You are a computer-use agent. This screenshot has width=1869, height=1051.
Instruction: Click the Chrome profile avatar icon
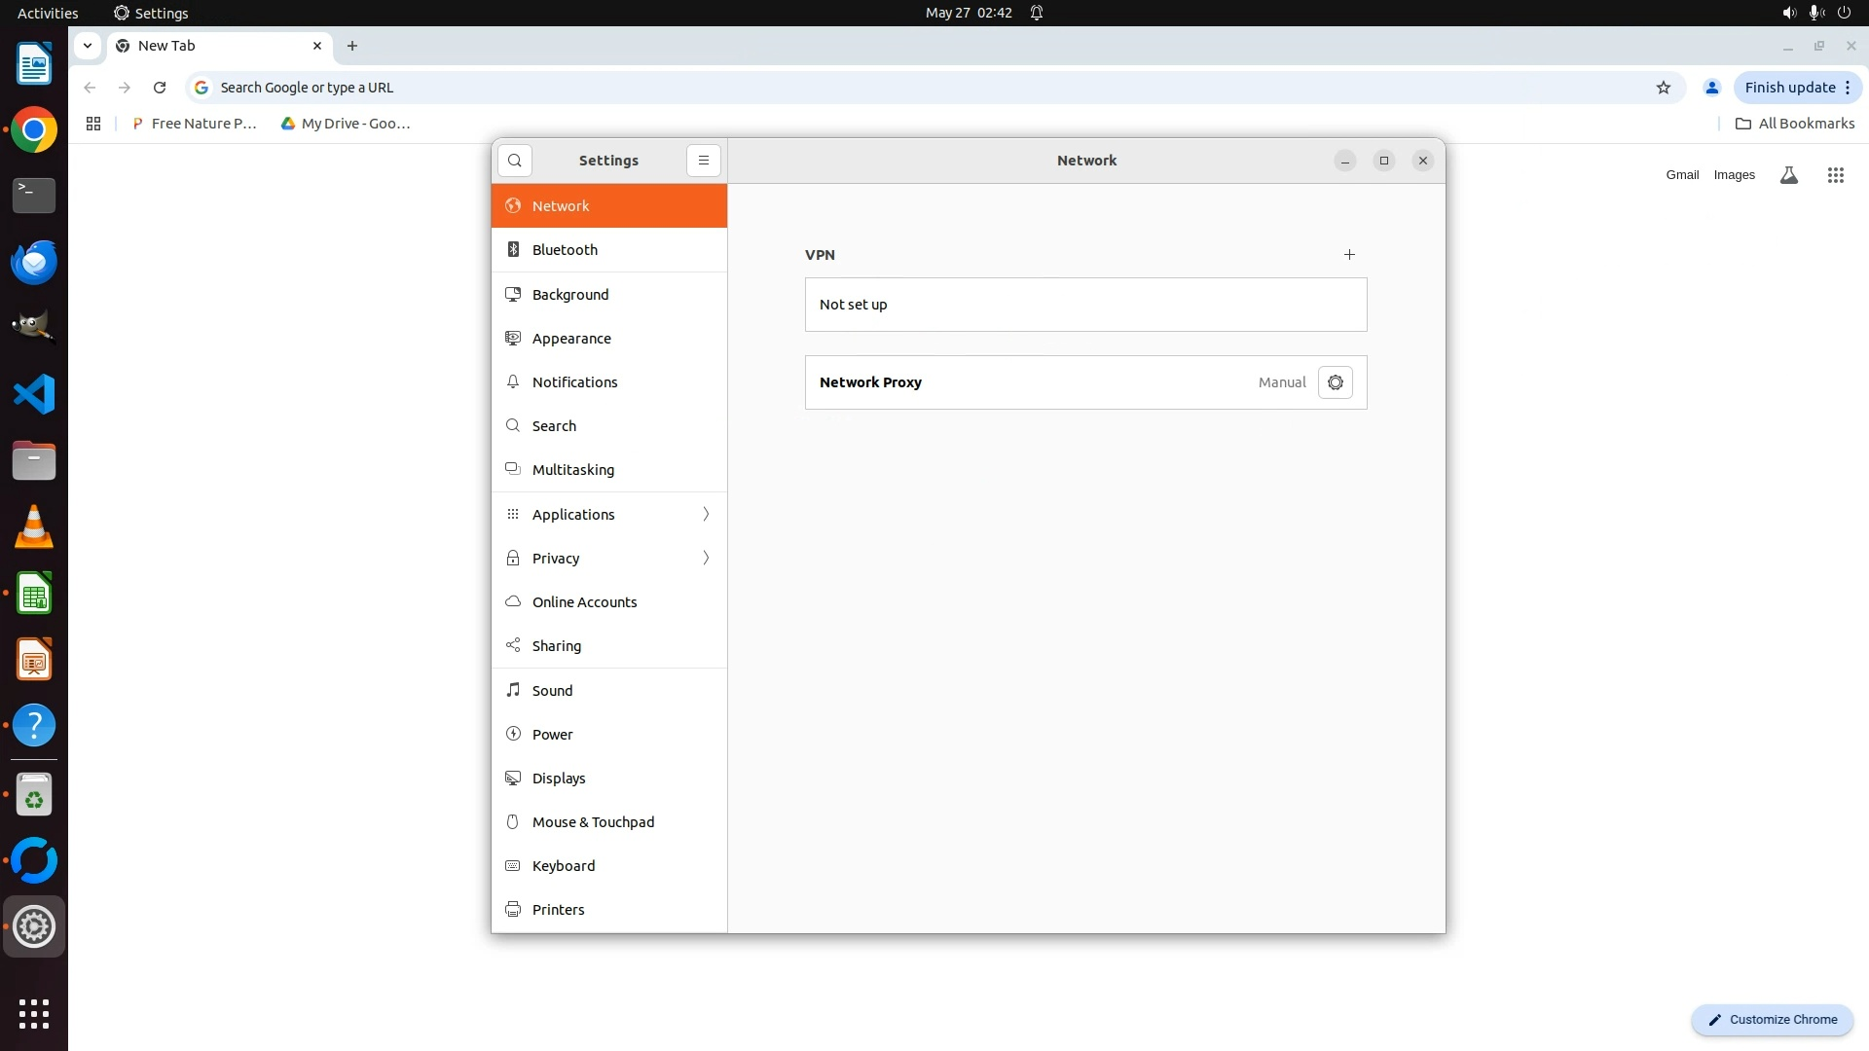tap(1711, 88)
